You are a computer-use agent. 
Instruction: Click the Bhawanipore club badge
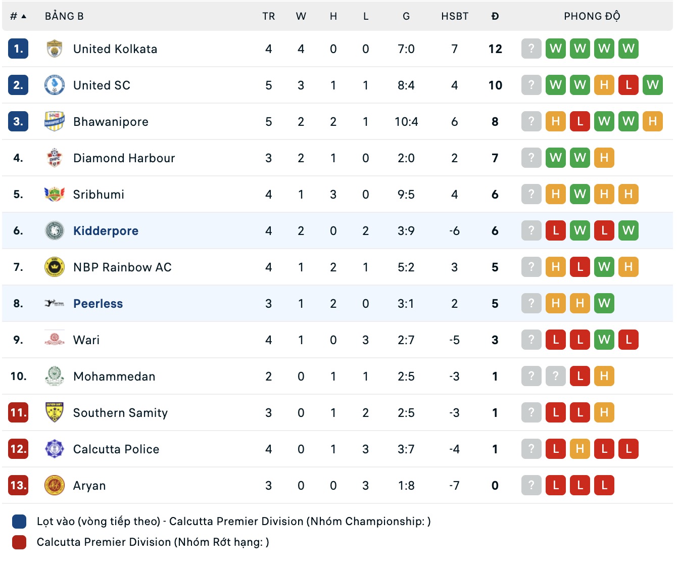pos(54,122)
